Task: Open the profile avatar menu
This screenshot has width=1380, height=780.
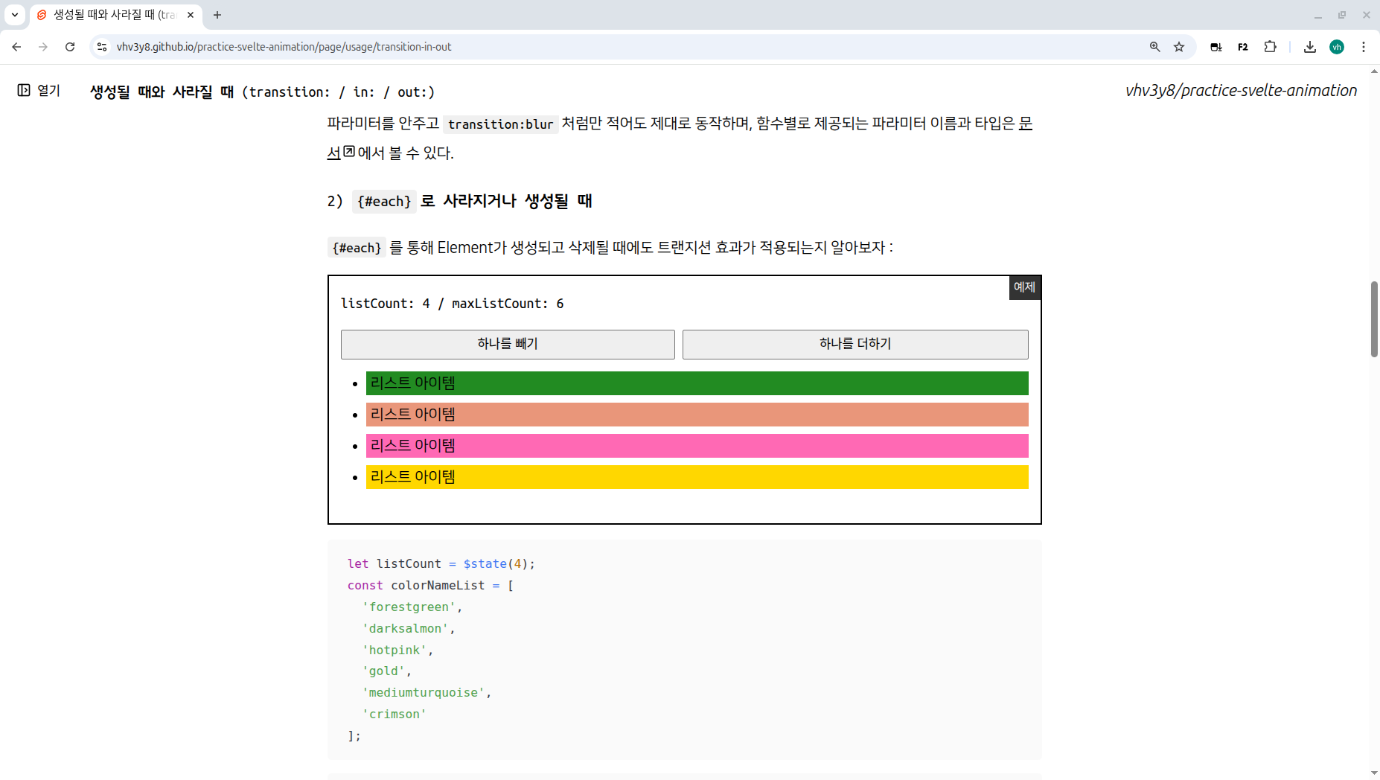Action: [x=1337, y=47]
